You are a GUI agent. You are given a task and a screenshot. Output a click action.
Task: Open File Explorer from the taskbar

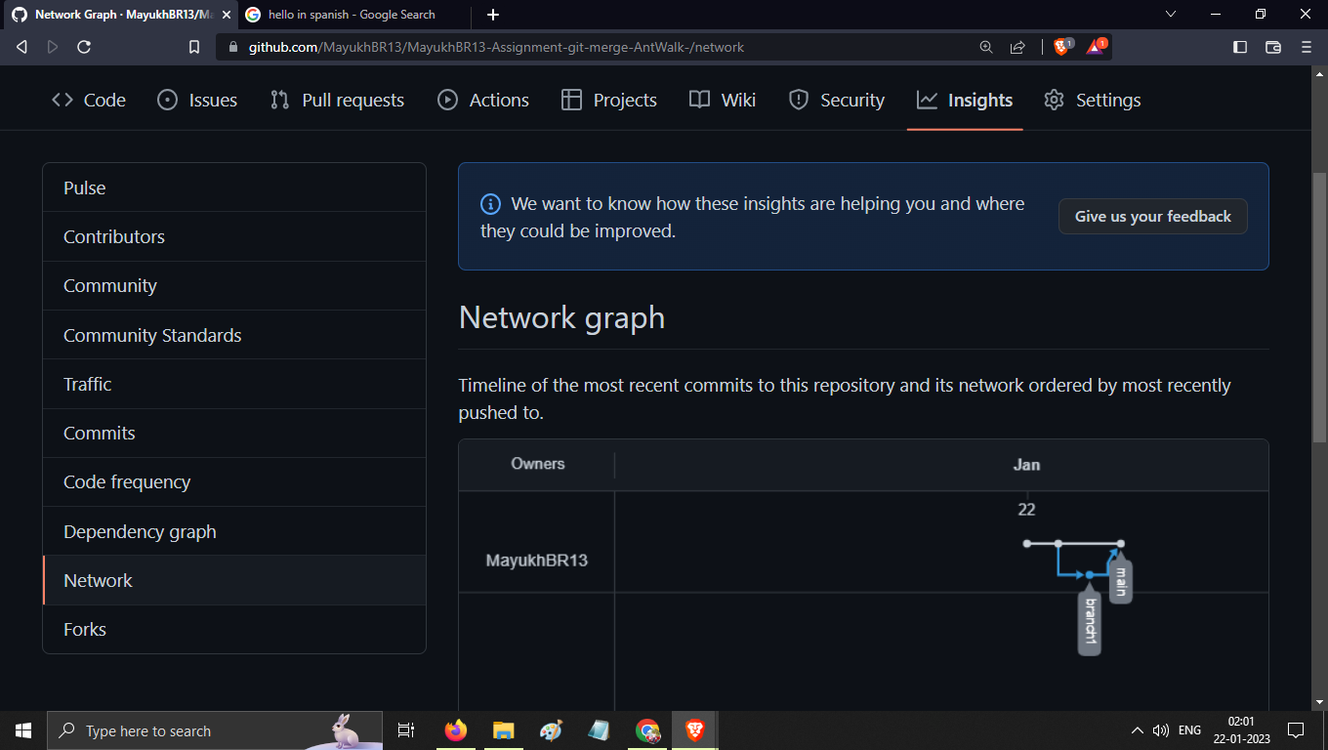503,729
